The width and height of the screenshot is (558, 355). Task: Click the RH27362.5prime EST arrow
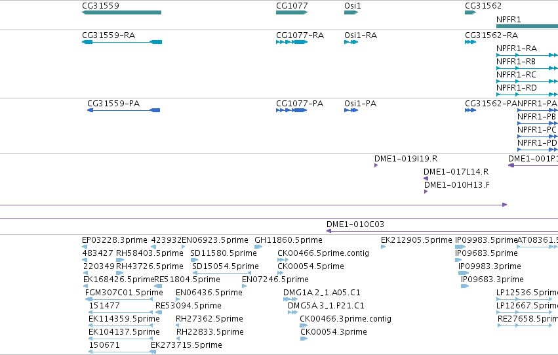pos(177,325)
